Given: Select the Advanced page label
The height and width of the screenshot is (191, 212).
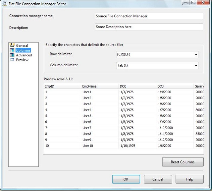Looking at the screenshot, I should click(24, 55).
